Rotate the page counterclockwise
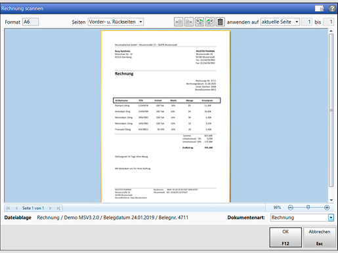The height and width of the screenshot is (253, 338). pyautogui.click(x=200, y=22)
